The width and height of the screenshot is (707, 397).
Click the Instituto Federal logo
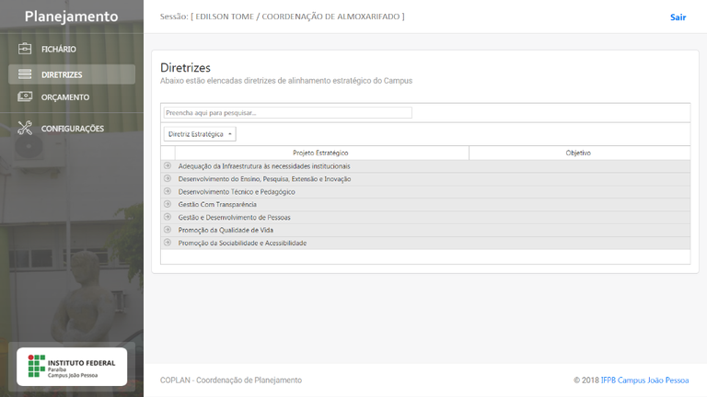[x=72, y=367]
